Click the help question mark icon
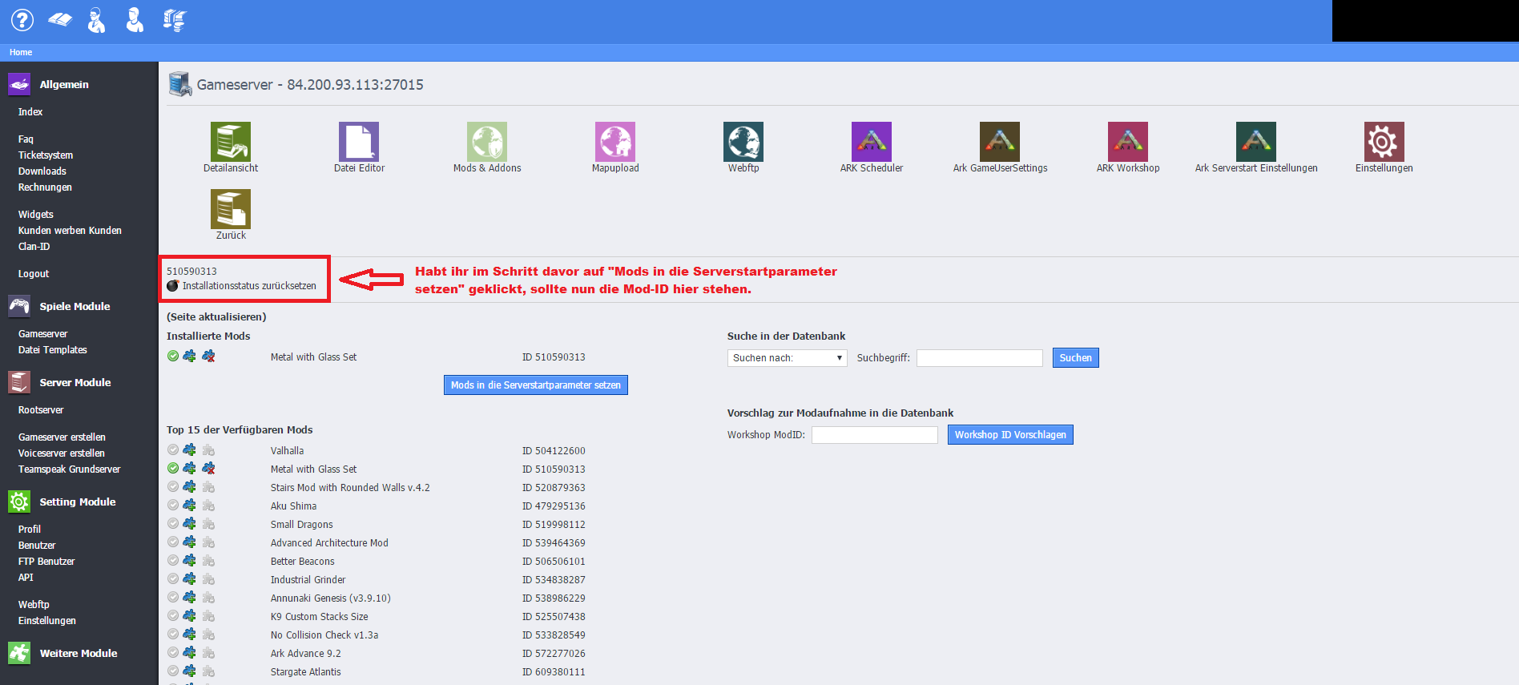 22,20
